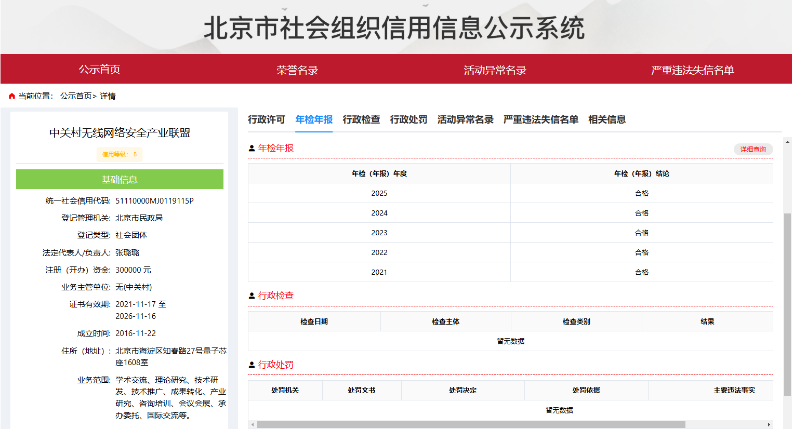The width and height of the screenshot is (793, 429).
Task: Click the 处罚机关 column header
Action: [x=285, y=390]
